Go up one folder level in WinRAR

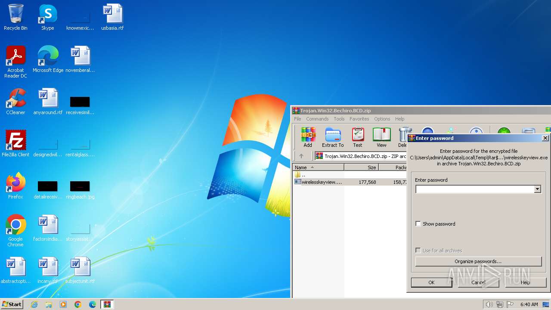tap(301, 156)
